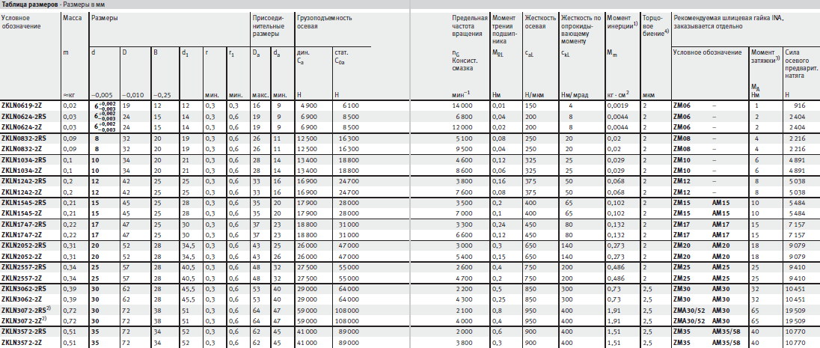The width and height of the screenshot is (820, 348).
Task: Click the 'Момент трения подшипника' header
Action: tap(504, 29)
